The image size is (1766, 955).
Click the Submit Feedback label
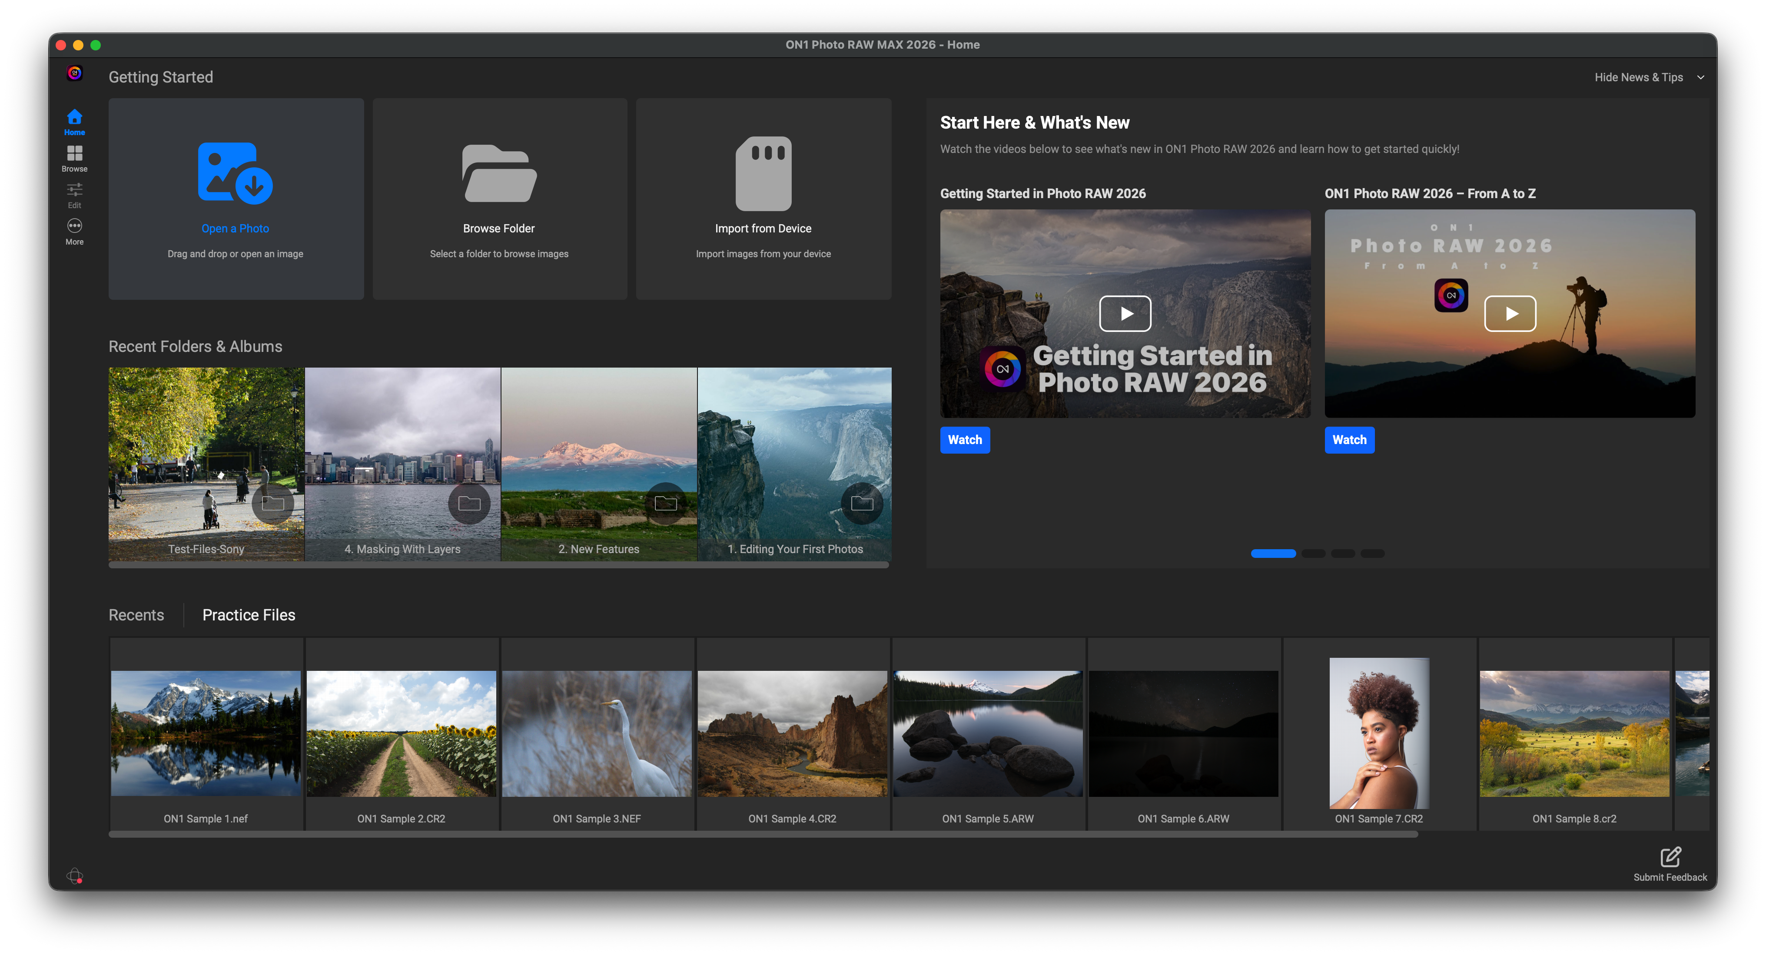[x=1670, y=877]
